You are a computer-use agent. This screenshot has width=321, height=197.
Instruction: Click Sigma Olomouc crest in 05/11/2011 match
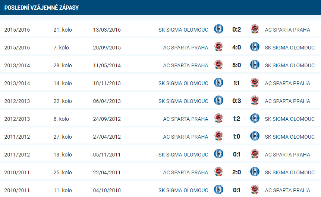click(x=218, y=154)
